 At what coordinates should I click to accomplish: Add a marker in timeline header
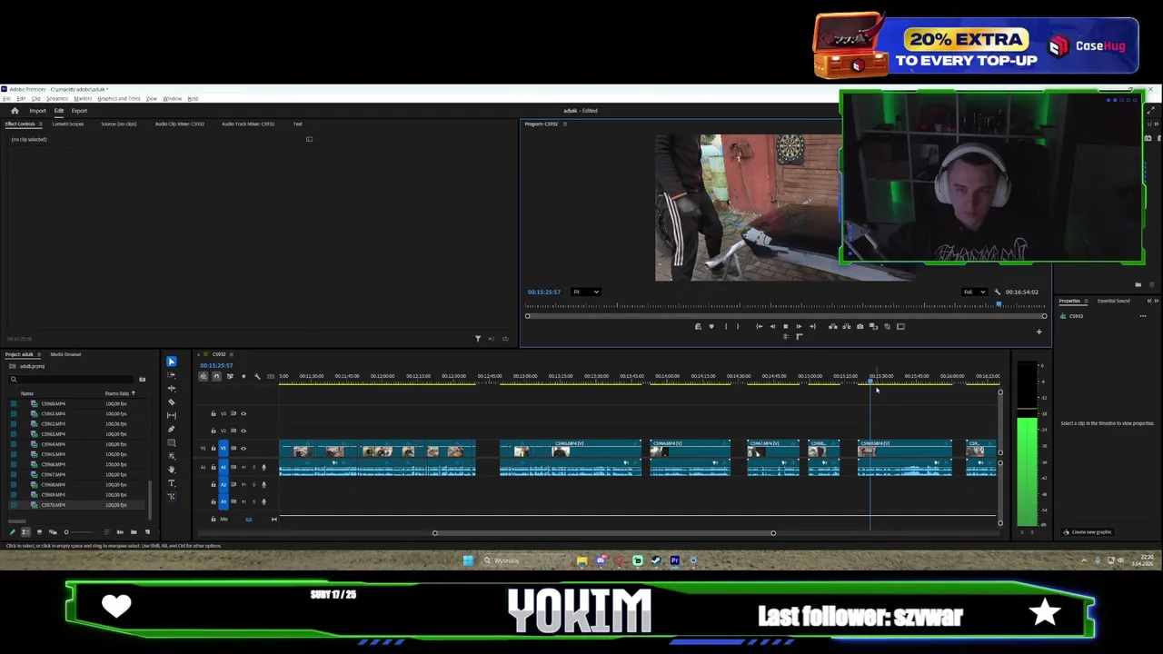point(244,376)
